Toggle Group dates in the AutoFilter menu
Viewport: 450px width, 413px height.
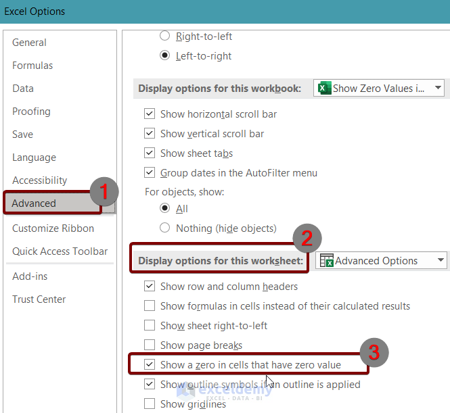coord(150,172)
